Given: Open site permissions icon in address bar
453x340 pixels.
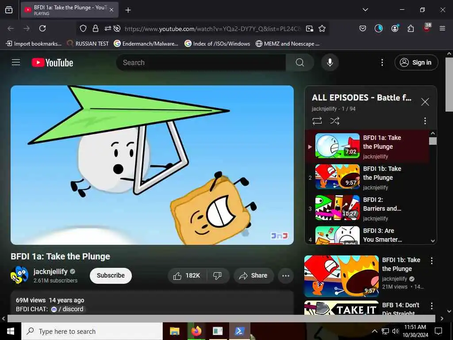Looking at the screenshot, I should pyautogui.click(x=108, y=28).
